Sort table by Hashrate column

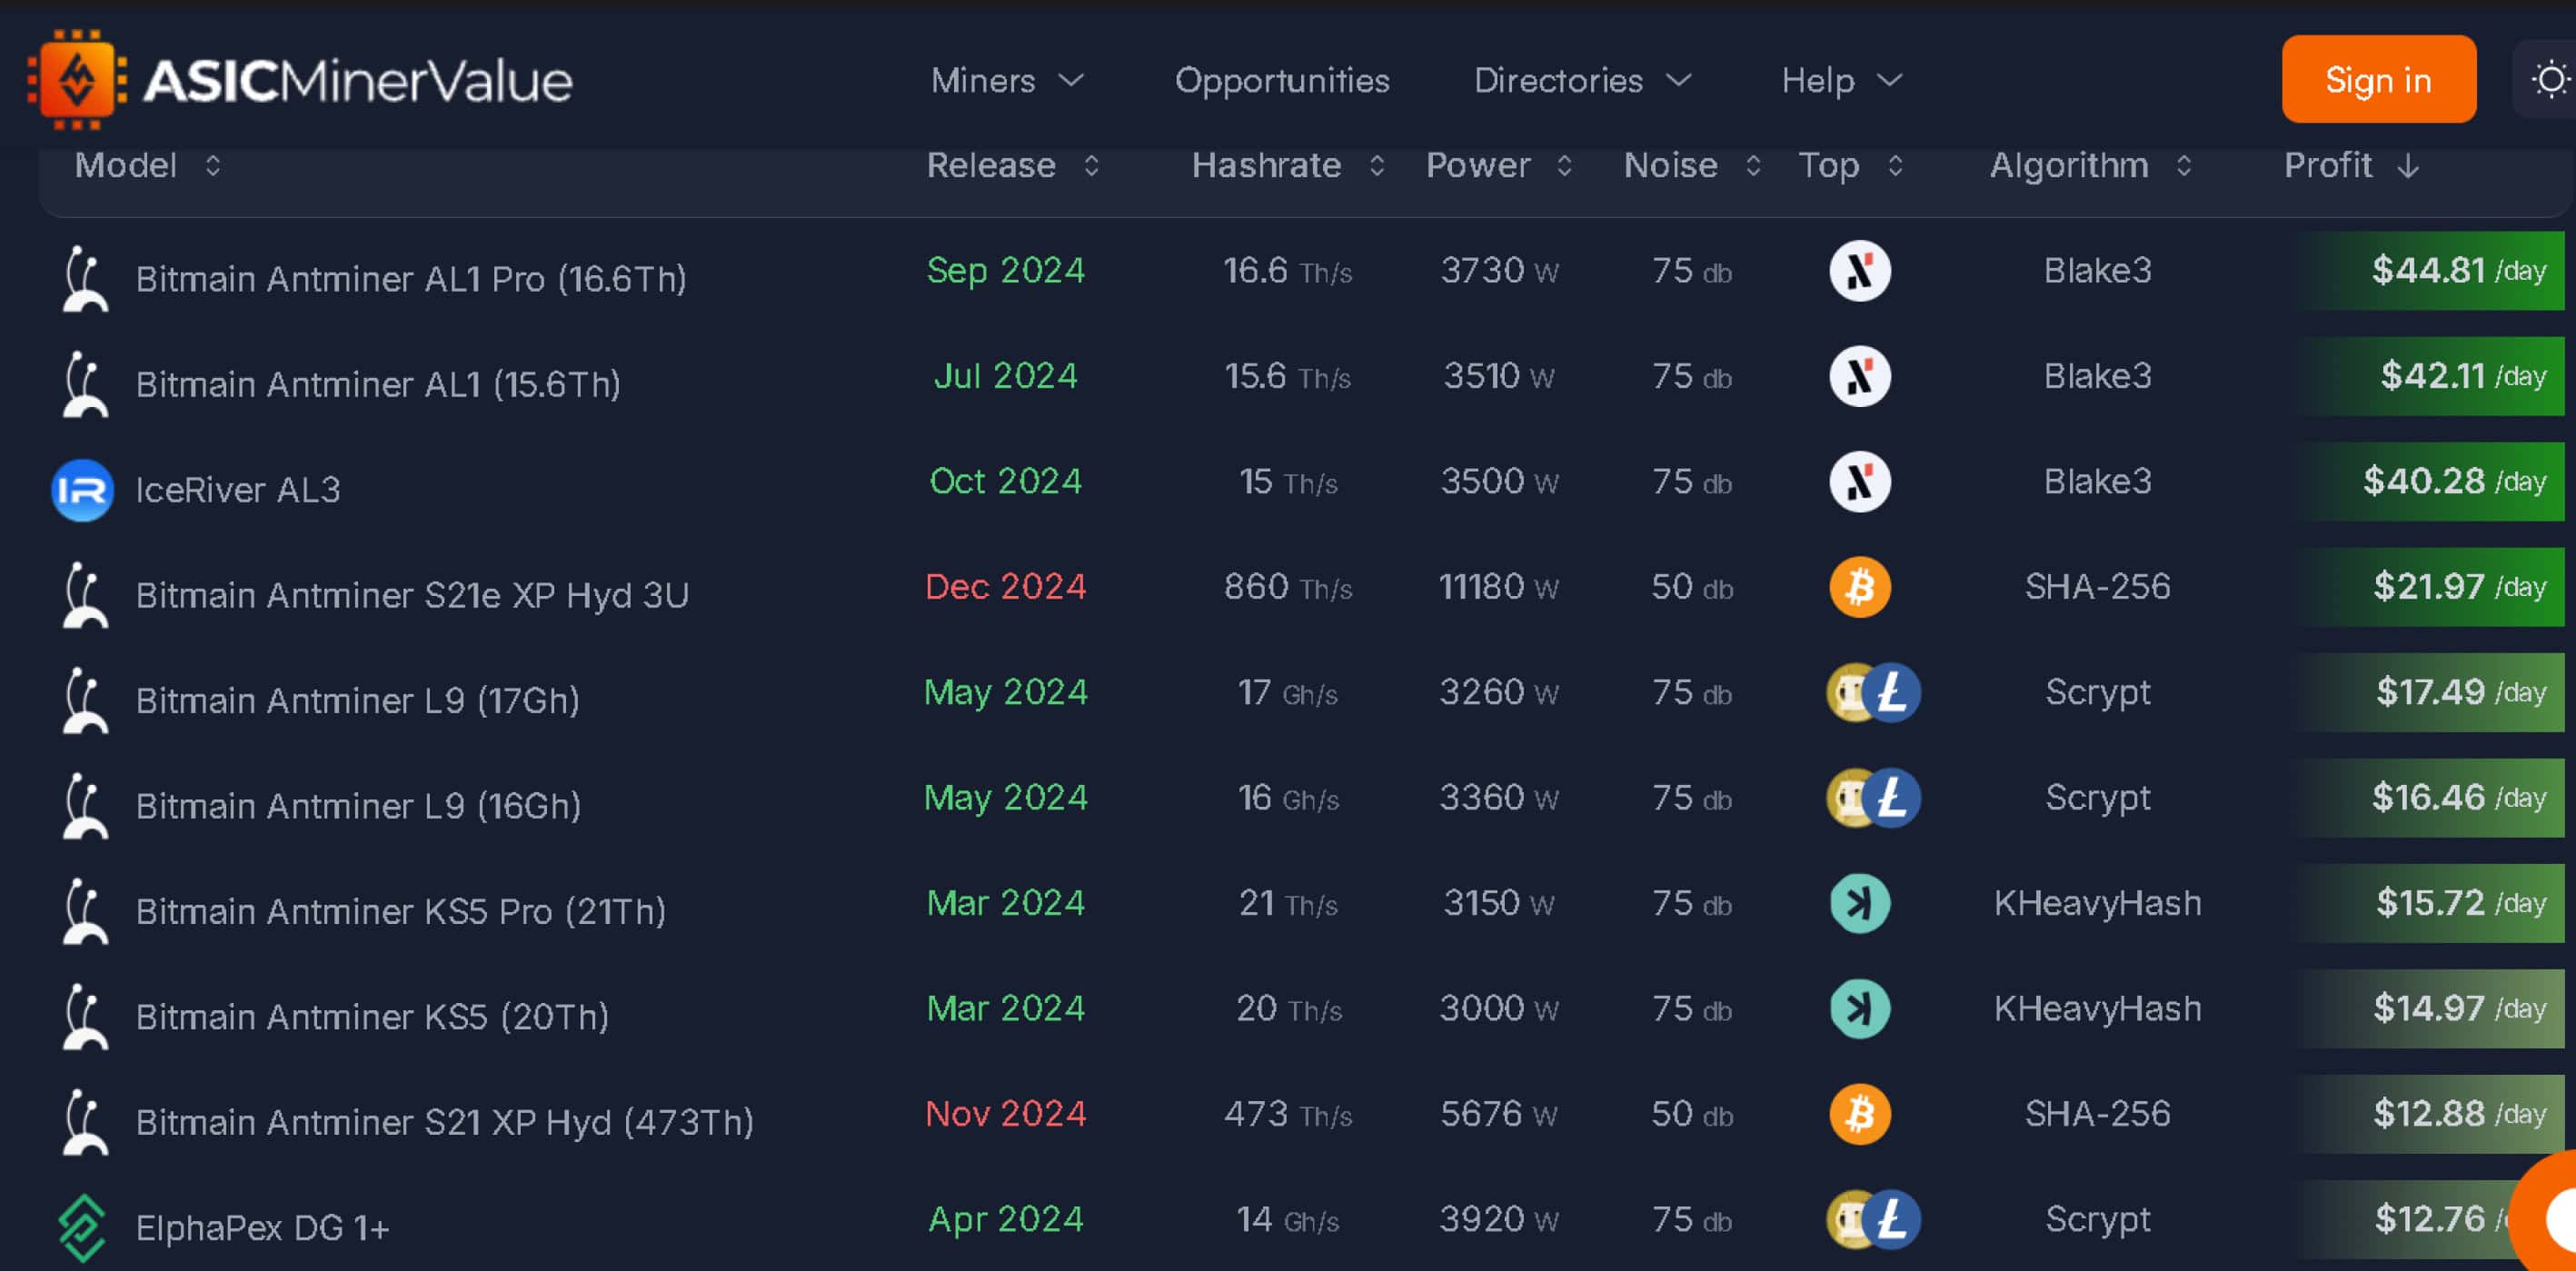[1288, 165]
